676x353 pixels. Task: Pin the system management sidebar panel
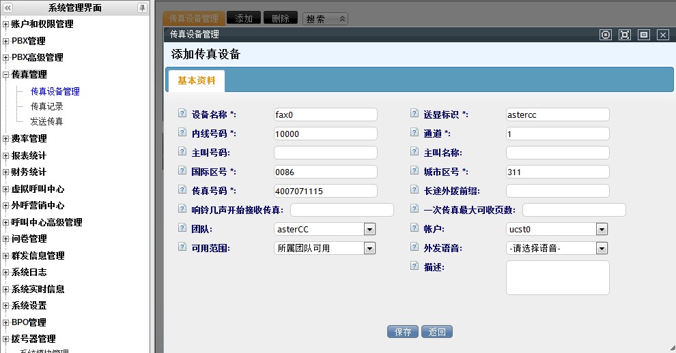(142, 7)
